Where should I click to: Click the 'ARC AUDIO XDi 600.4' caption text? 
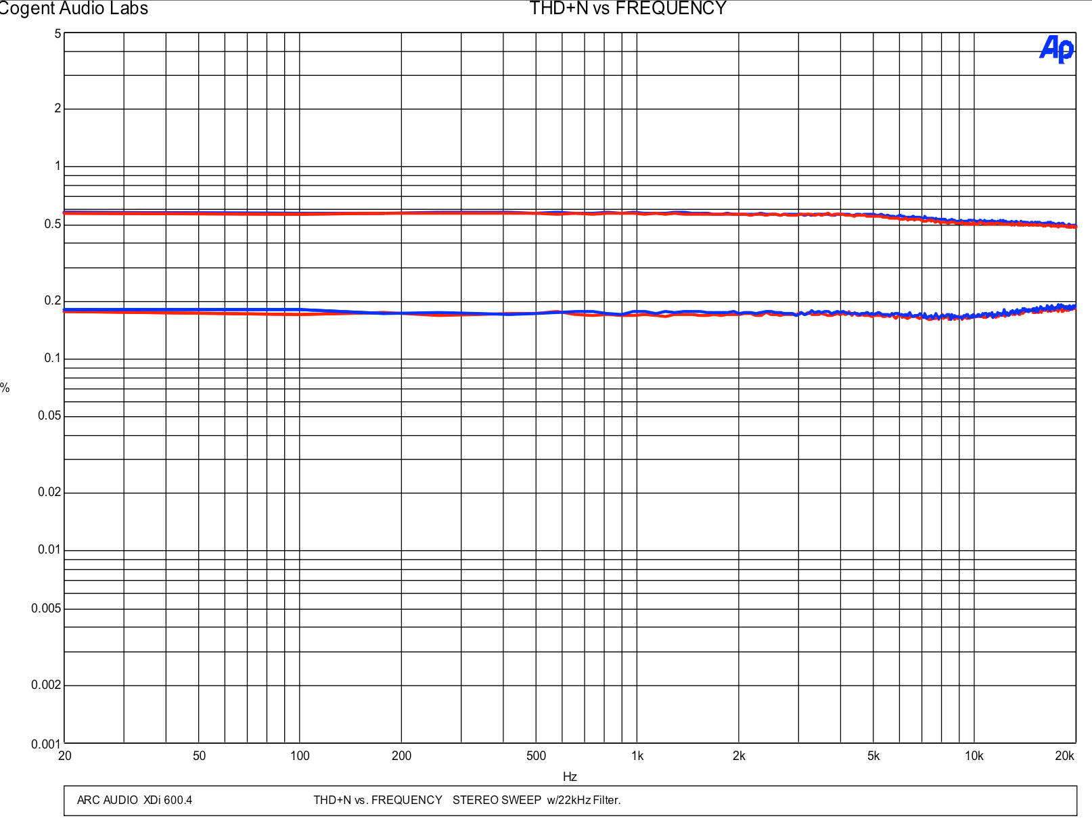tap(135, 800)
